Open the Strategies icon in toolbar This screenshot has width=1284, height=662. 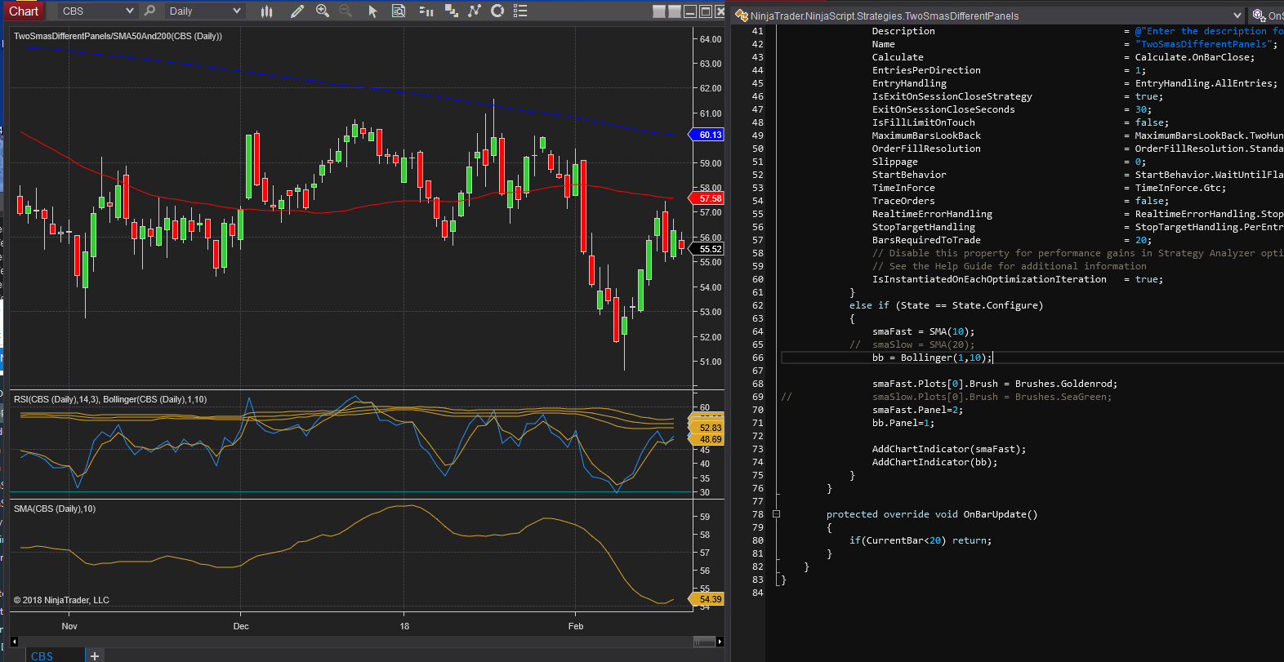(451, 11)
